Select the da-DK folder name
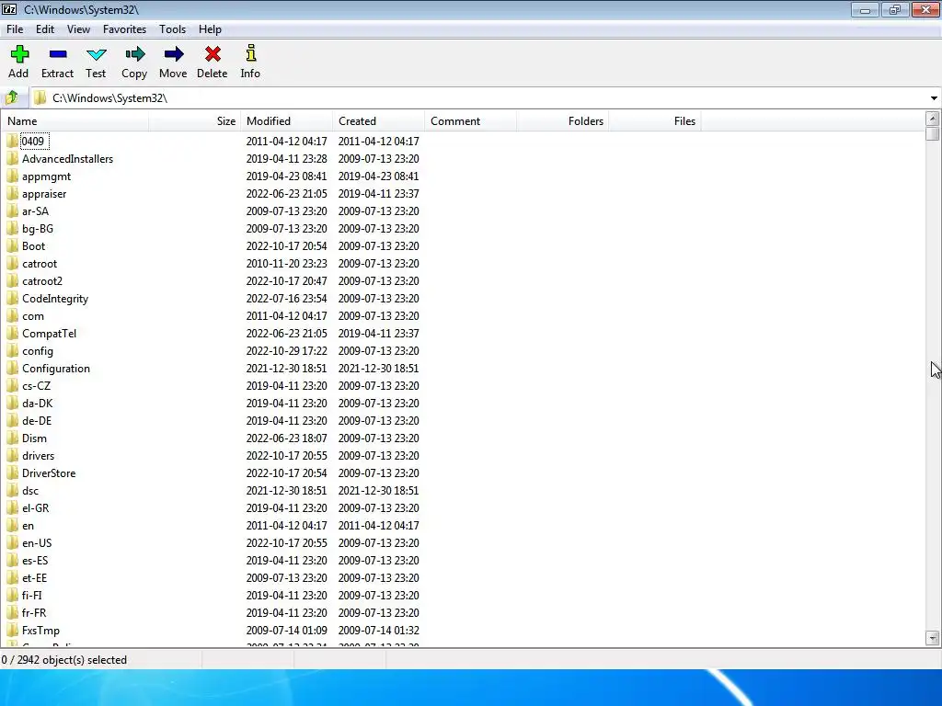942x706 pixels. coord(37,403)
